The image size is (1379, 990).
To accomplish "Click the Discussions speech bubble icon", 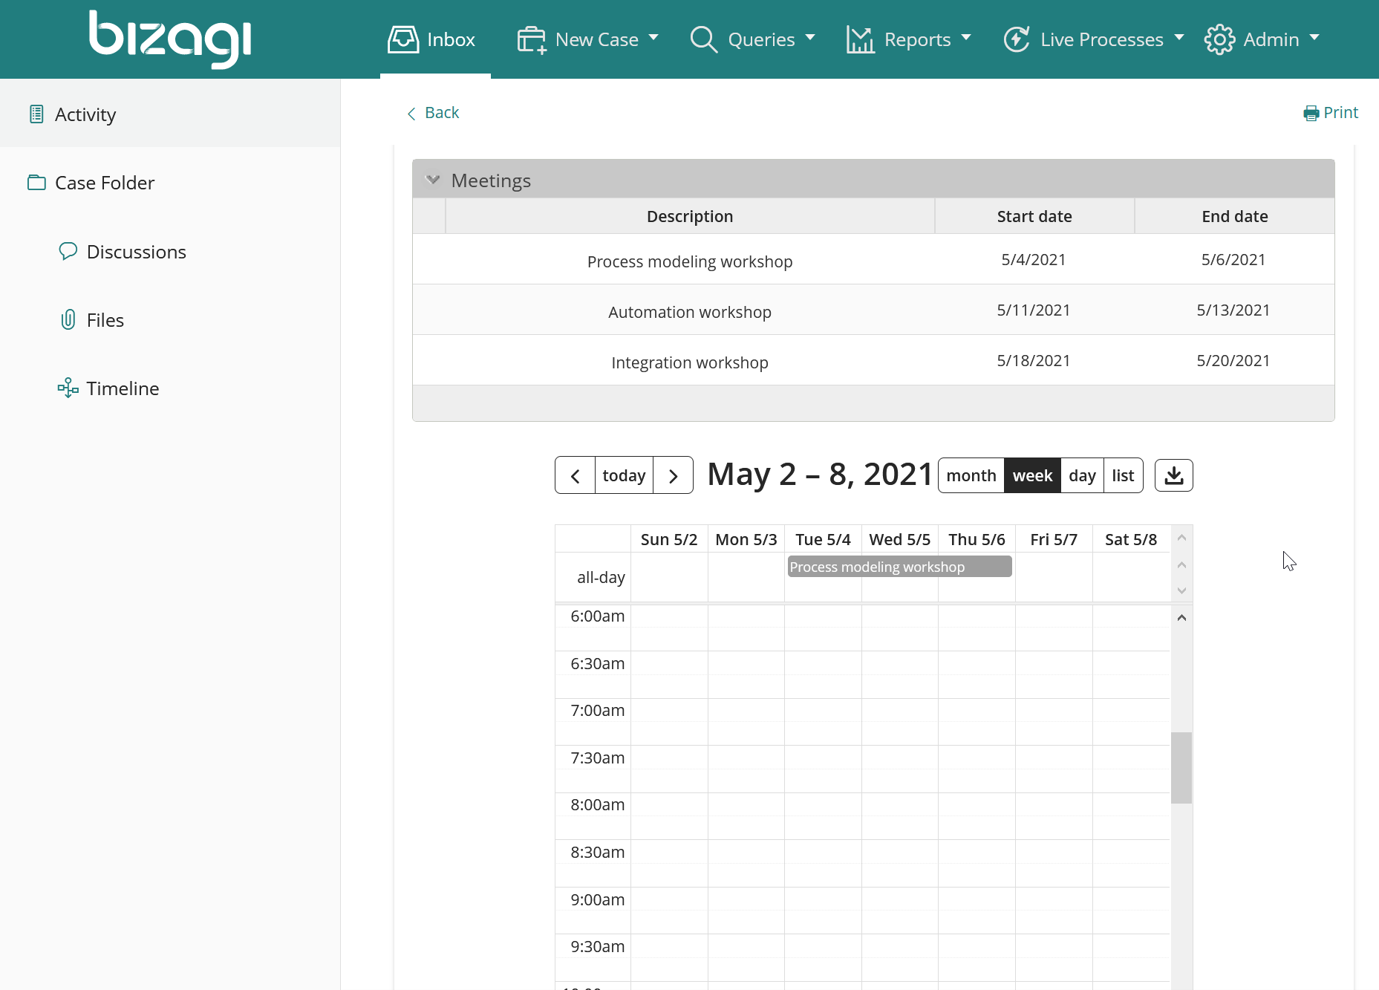I will click(x=68, y=251).
